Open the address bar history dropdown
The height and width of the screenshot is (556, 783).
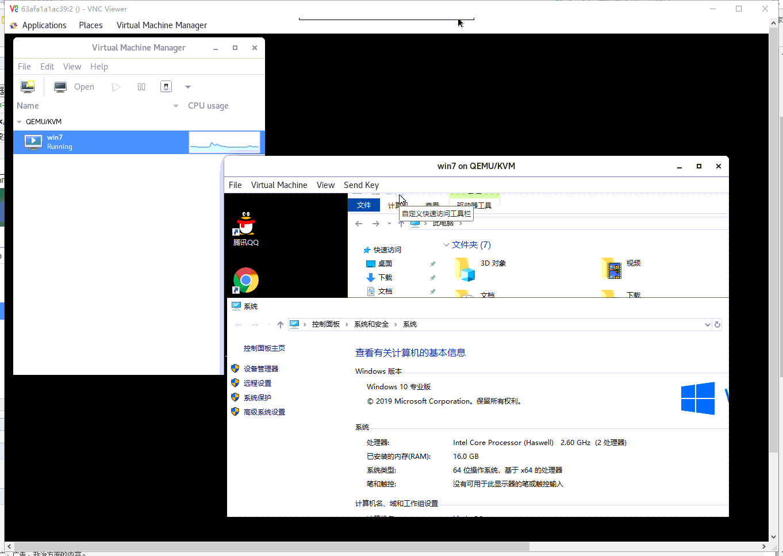707,325
